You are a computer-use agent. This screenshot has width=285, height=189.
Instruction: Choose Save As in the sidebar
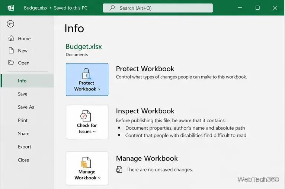click(x=26, y=107)
